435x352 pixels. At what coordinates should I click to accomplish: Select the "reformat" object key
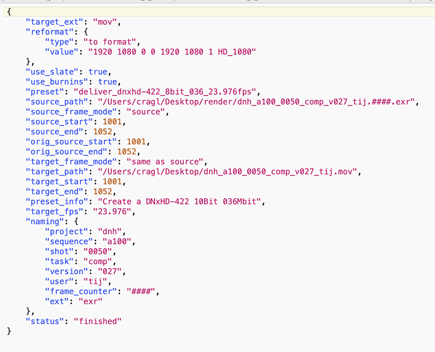point(50,32)
